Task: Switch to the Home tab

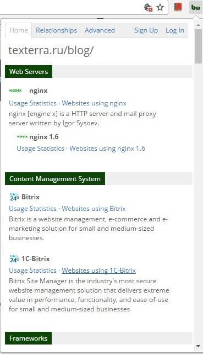Action: tap(19, 30)
